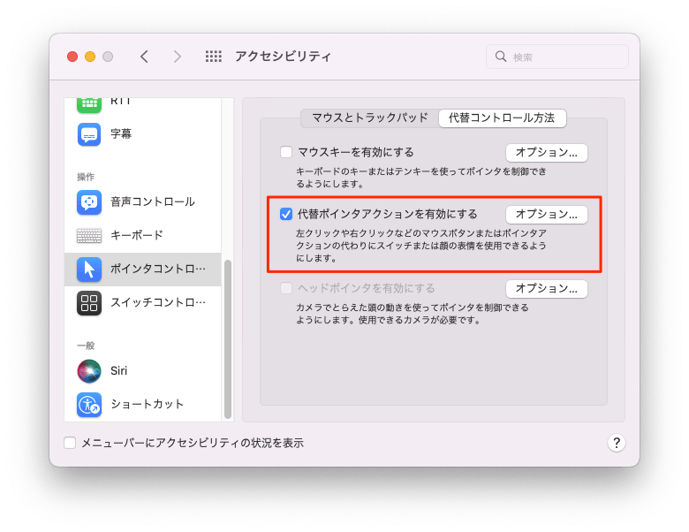Switch to 代替コントロール方法 tab
This screenshot has height=532, width=689.
click(502, 118)
